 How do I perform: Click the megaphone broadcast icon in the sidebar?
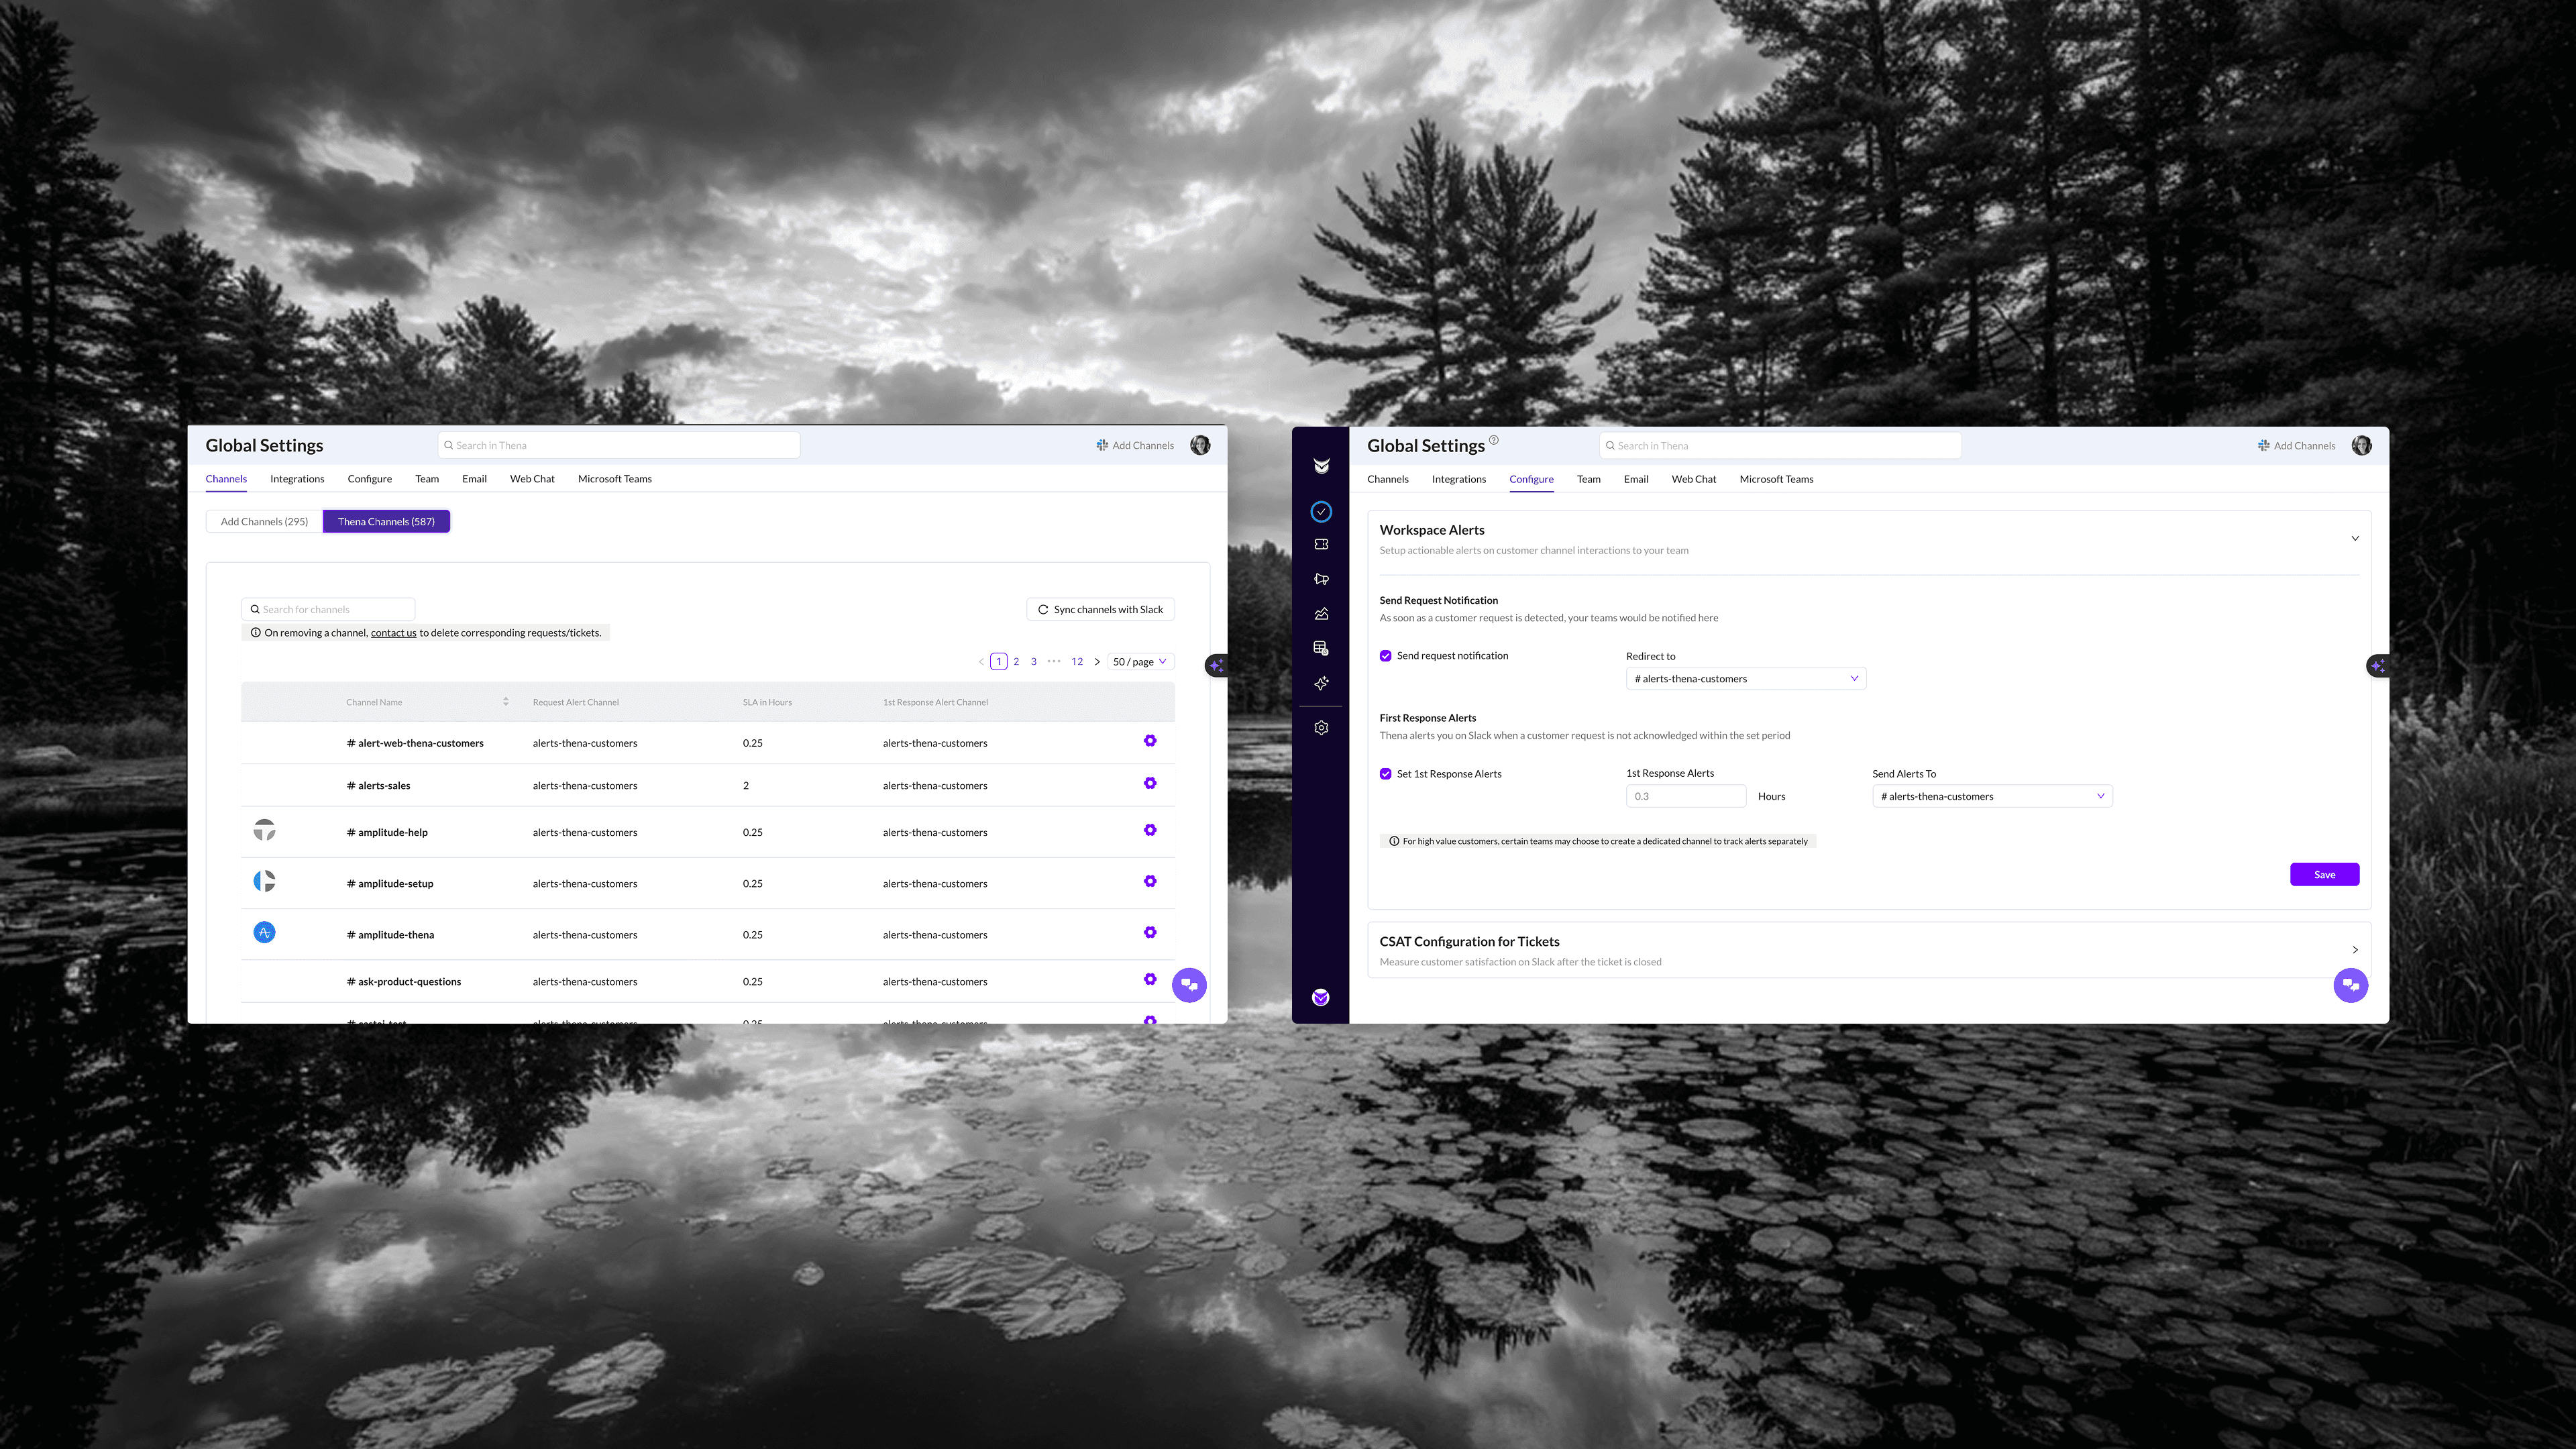click(1321, 579)
